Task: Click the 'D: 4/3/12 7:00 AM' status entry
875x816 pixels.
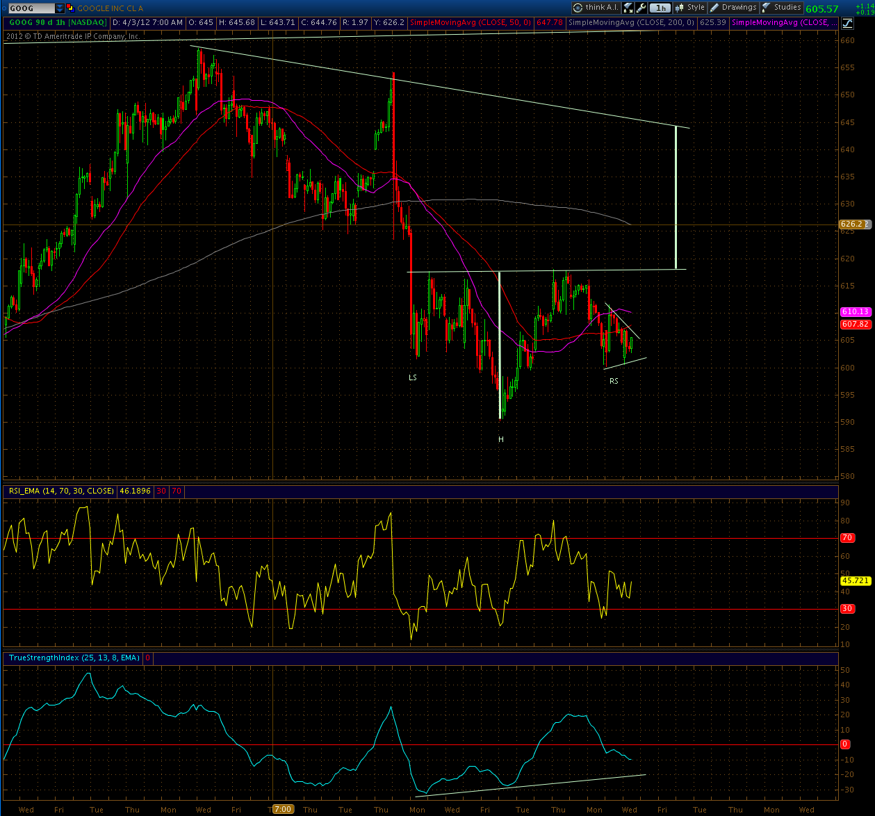Action: tap(148, 23)
